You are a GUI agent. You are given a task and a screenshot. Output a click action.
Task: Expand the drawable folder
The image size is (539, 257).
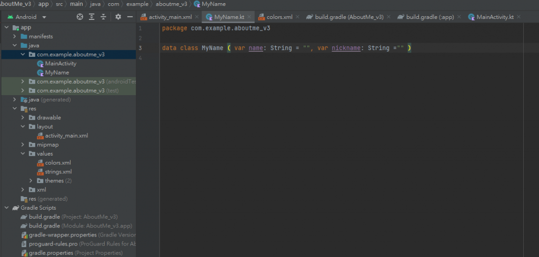pos(23,118)
